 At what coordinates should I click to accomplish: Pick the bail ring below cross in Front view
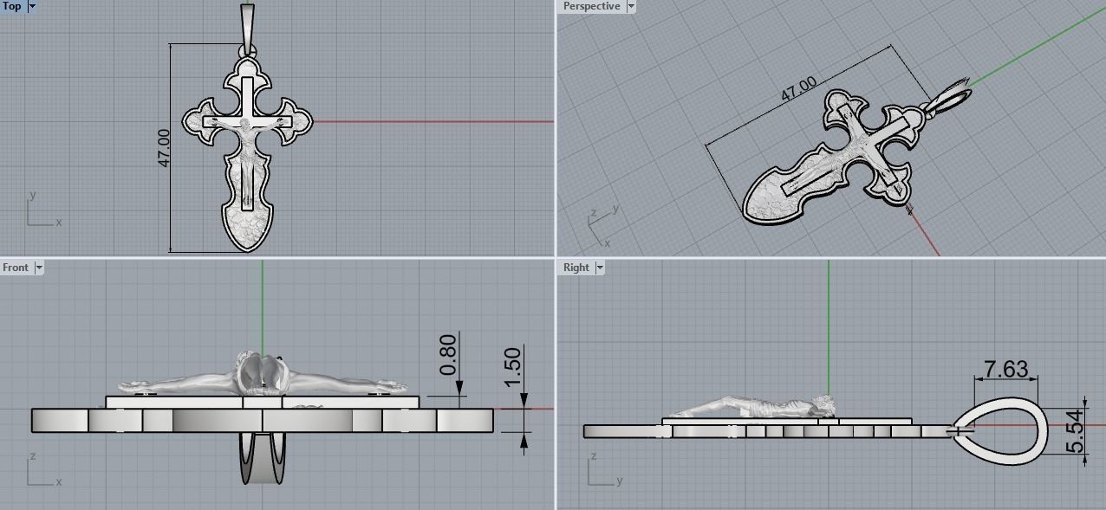point(263,457)
